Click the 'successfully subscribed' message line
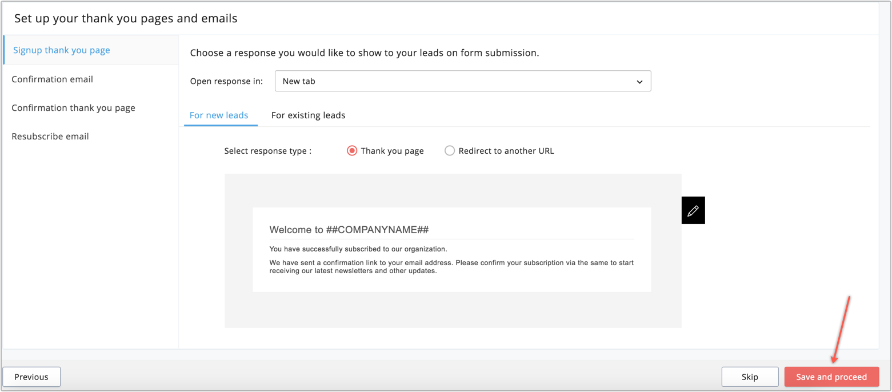892x392 pixels. coord(358,249)
